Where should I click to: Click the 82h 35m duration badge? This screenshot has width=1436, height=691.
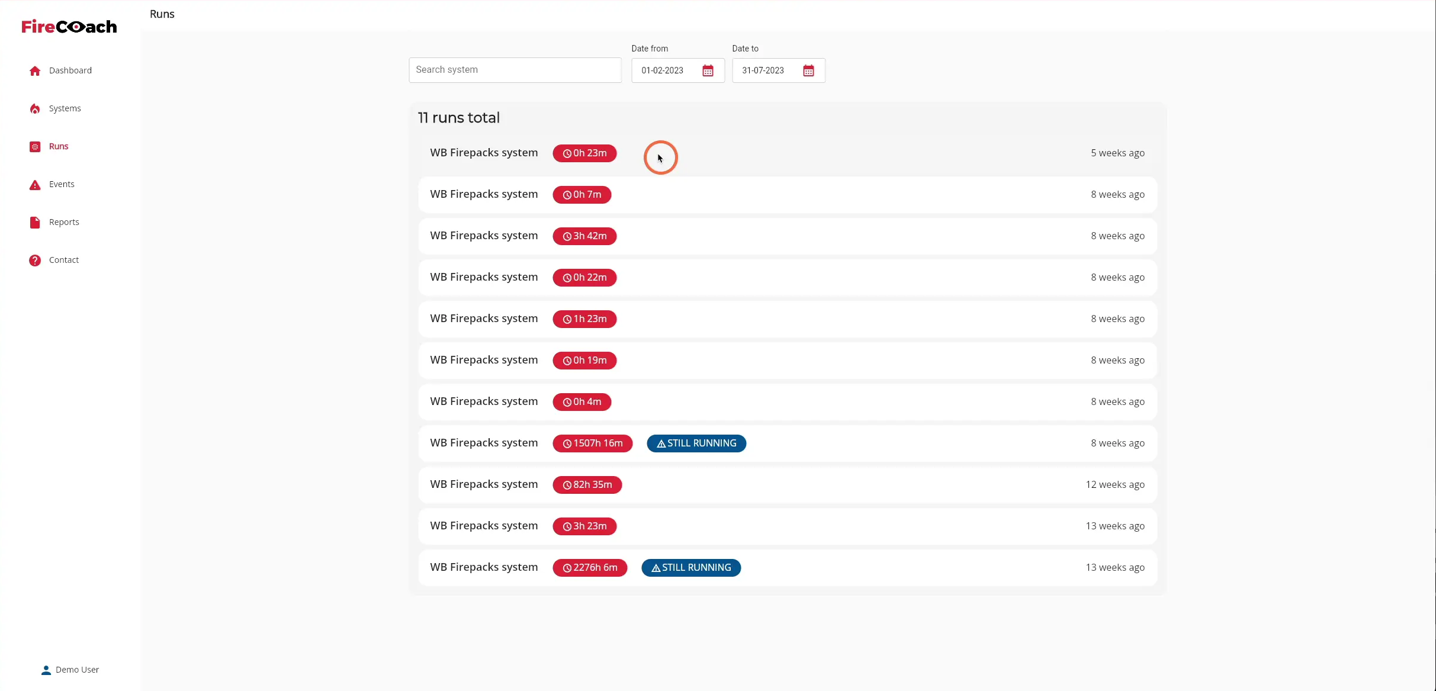tap(587, 485)
